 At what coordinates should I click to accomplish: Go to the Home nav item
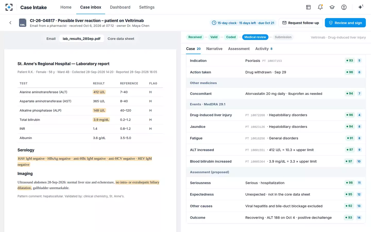(66, 7)
